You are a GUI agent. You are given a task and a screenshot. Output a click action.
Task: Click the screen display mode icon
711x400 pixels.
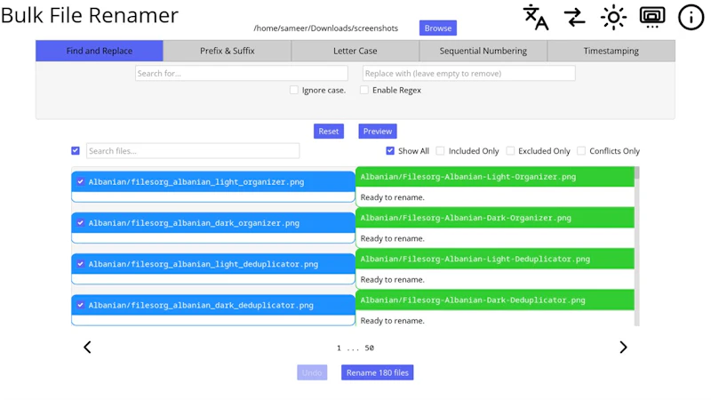point(652,17)
